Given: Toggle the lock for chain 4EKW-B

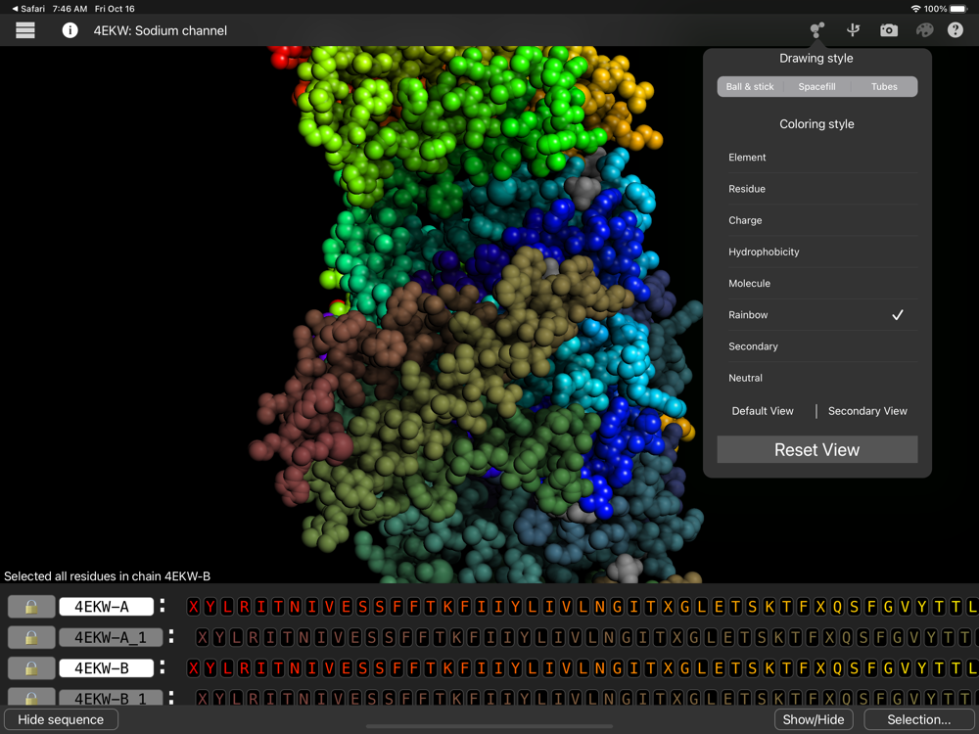Looking at the screenshot, I should click(x=31, y=669).
